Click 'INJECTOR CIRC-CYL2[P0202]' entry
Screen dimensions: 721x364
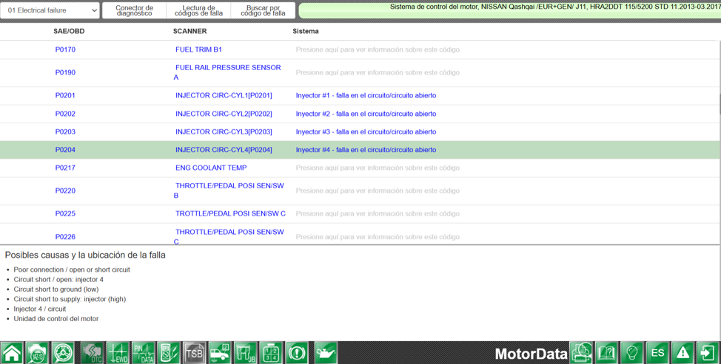coord(224,114)
